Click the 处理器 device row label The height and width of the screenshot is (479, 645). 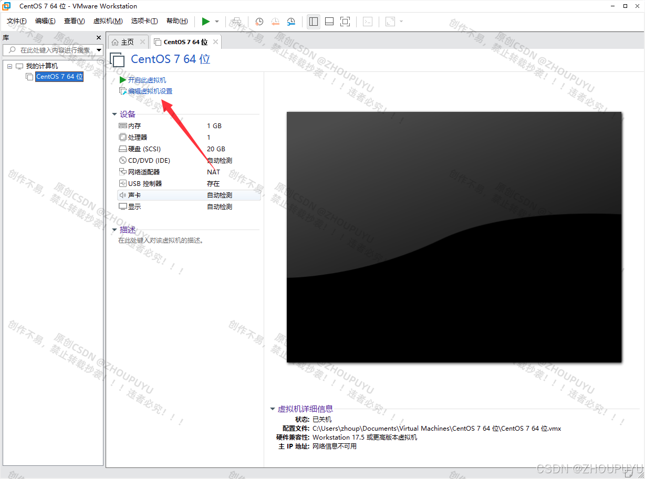tap(138, 138)
